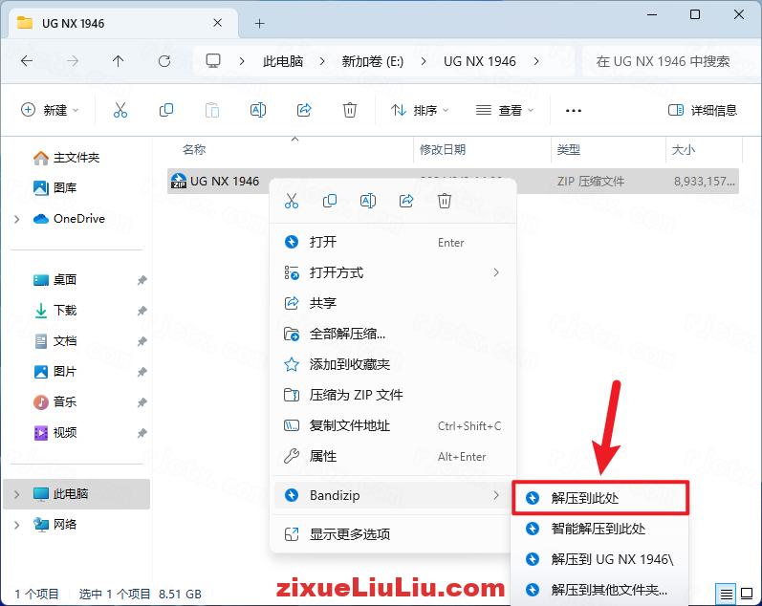This screenshot has height=606, width=762.
Task: Open the see-more ellipsis toolbar menu
Action: pos(574,110)
